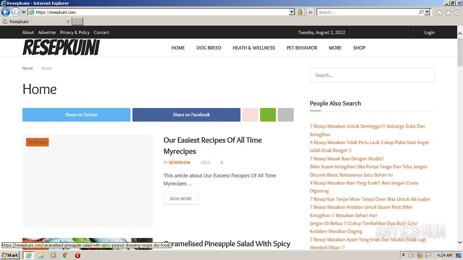The height and width of the screenshot is (260, 463).
Task: Open the PET BEHAVIOR menu item
Action: (x=302, y=48)
